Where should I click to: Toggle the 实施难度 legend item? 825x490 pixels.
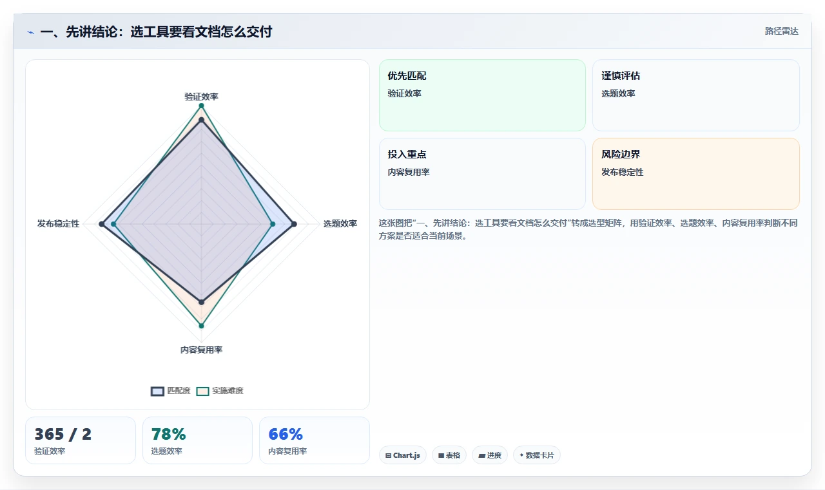220,391
